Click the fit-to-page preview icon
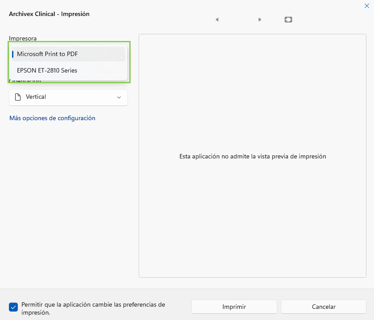Screen dimensions: 374x320 click(288, 20)
